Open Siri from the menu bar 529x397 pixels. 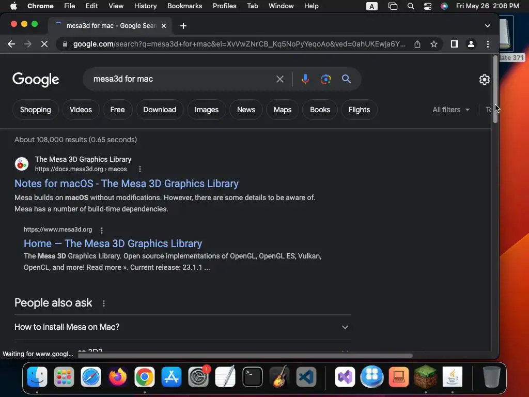pos(444,6)
